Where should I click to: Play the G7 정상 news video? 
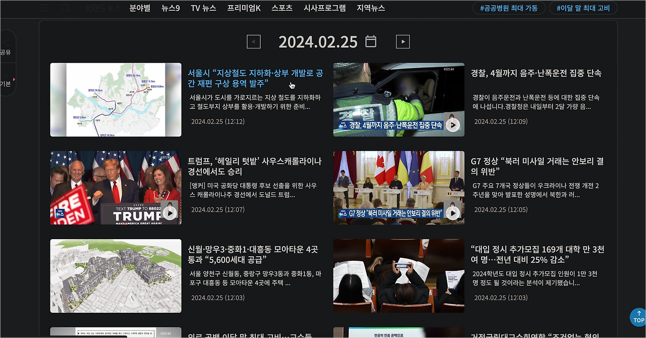click(453, 213)
